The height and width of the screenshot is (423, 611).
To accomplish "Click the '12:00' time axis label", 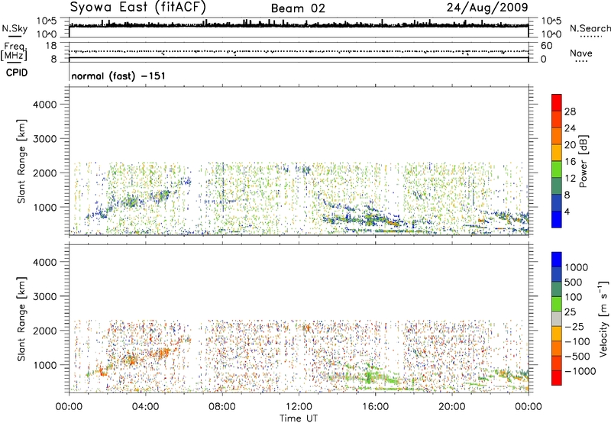I will (x=299, y=407).
